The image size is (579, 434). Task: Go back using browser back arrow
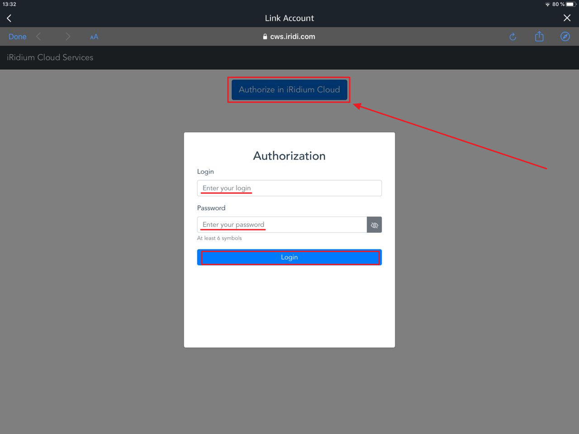coord(39,37)
